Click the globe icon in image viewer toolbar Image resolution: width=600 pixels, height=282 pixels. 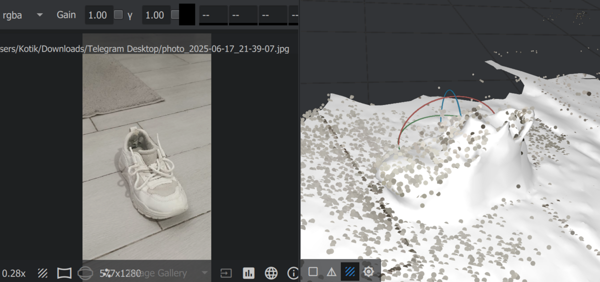tap(271, 273)
